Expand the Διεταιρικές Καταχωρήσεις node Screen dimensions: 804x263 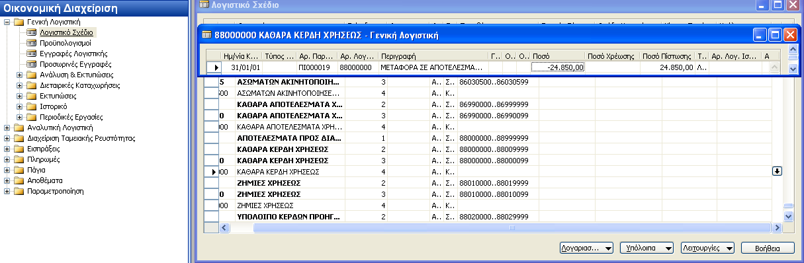coord(20,85)
